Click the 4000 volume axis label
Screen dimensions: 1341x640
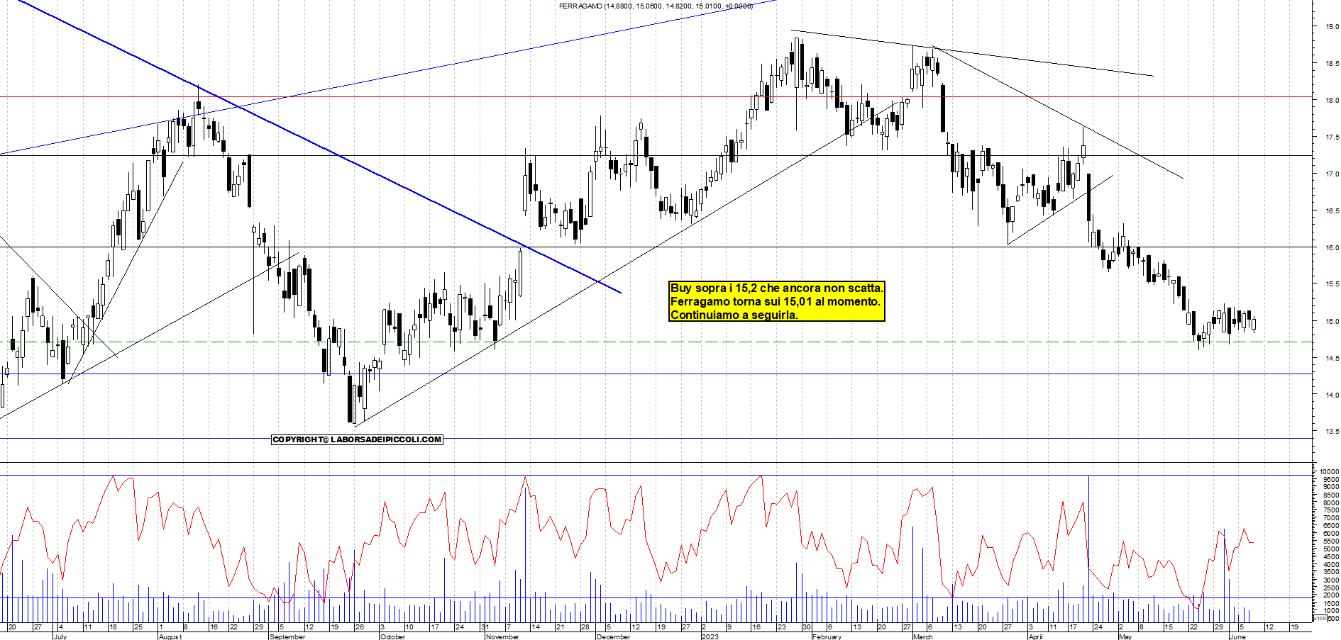click(x=1330, y=565)
